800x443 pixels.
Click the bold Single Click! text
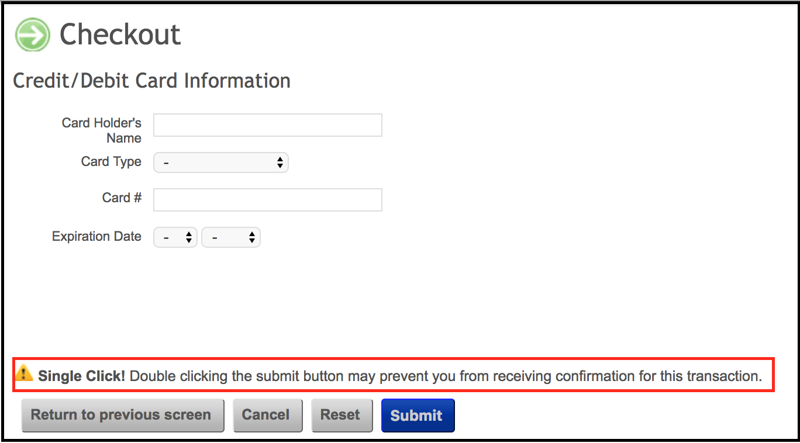[81, 376]
